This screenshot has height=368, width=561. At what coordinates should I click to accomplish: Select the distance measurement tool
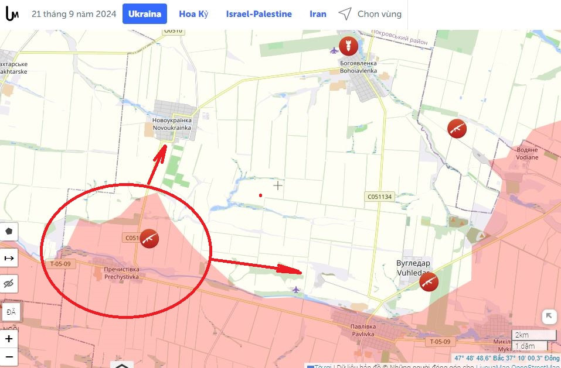coord(9,257)
